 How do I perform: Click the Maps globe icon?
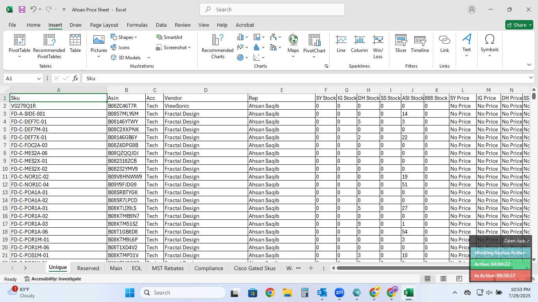tap(293, 39)
